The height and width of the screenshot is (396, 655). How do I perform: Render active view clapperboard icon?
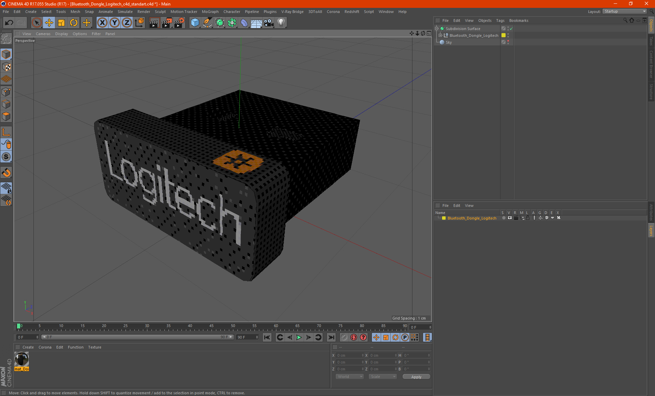(154, 23)
